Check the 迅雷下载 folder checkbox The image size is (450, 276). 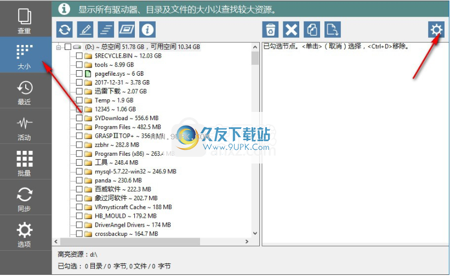pos(79,91)
